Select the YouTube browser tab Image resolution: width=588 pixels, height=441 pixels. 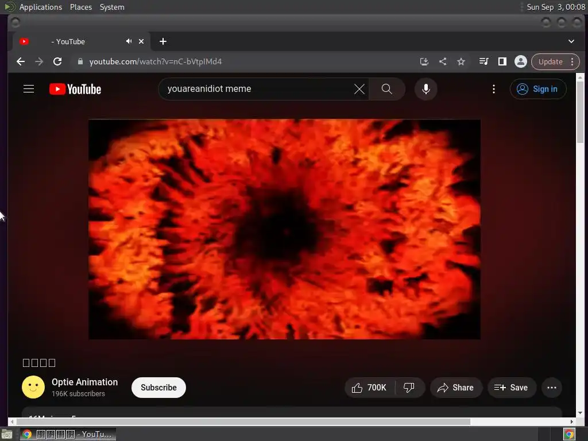click(x=82, y=41)
